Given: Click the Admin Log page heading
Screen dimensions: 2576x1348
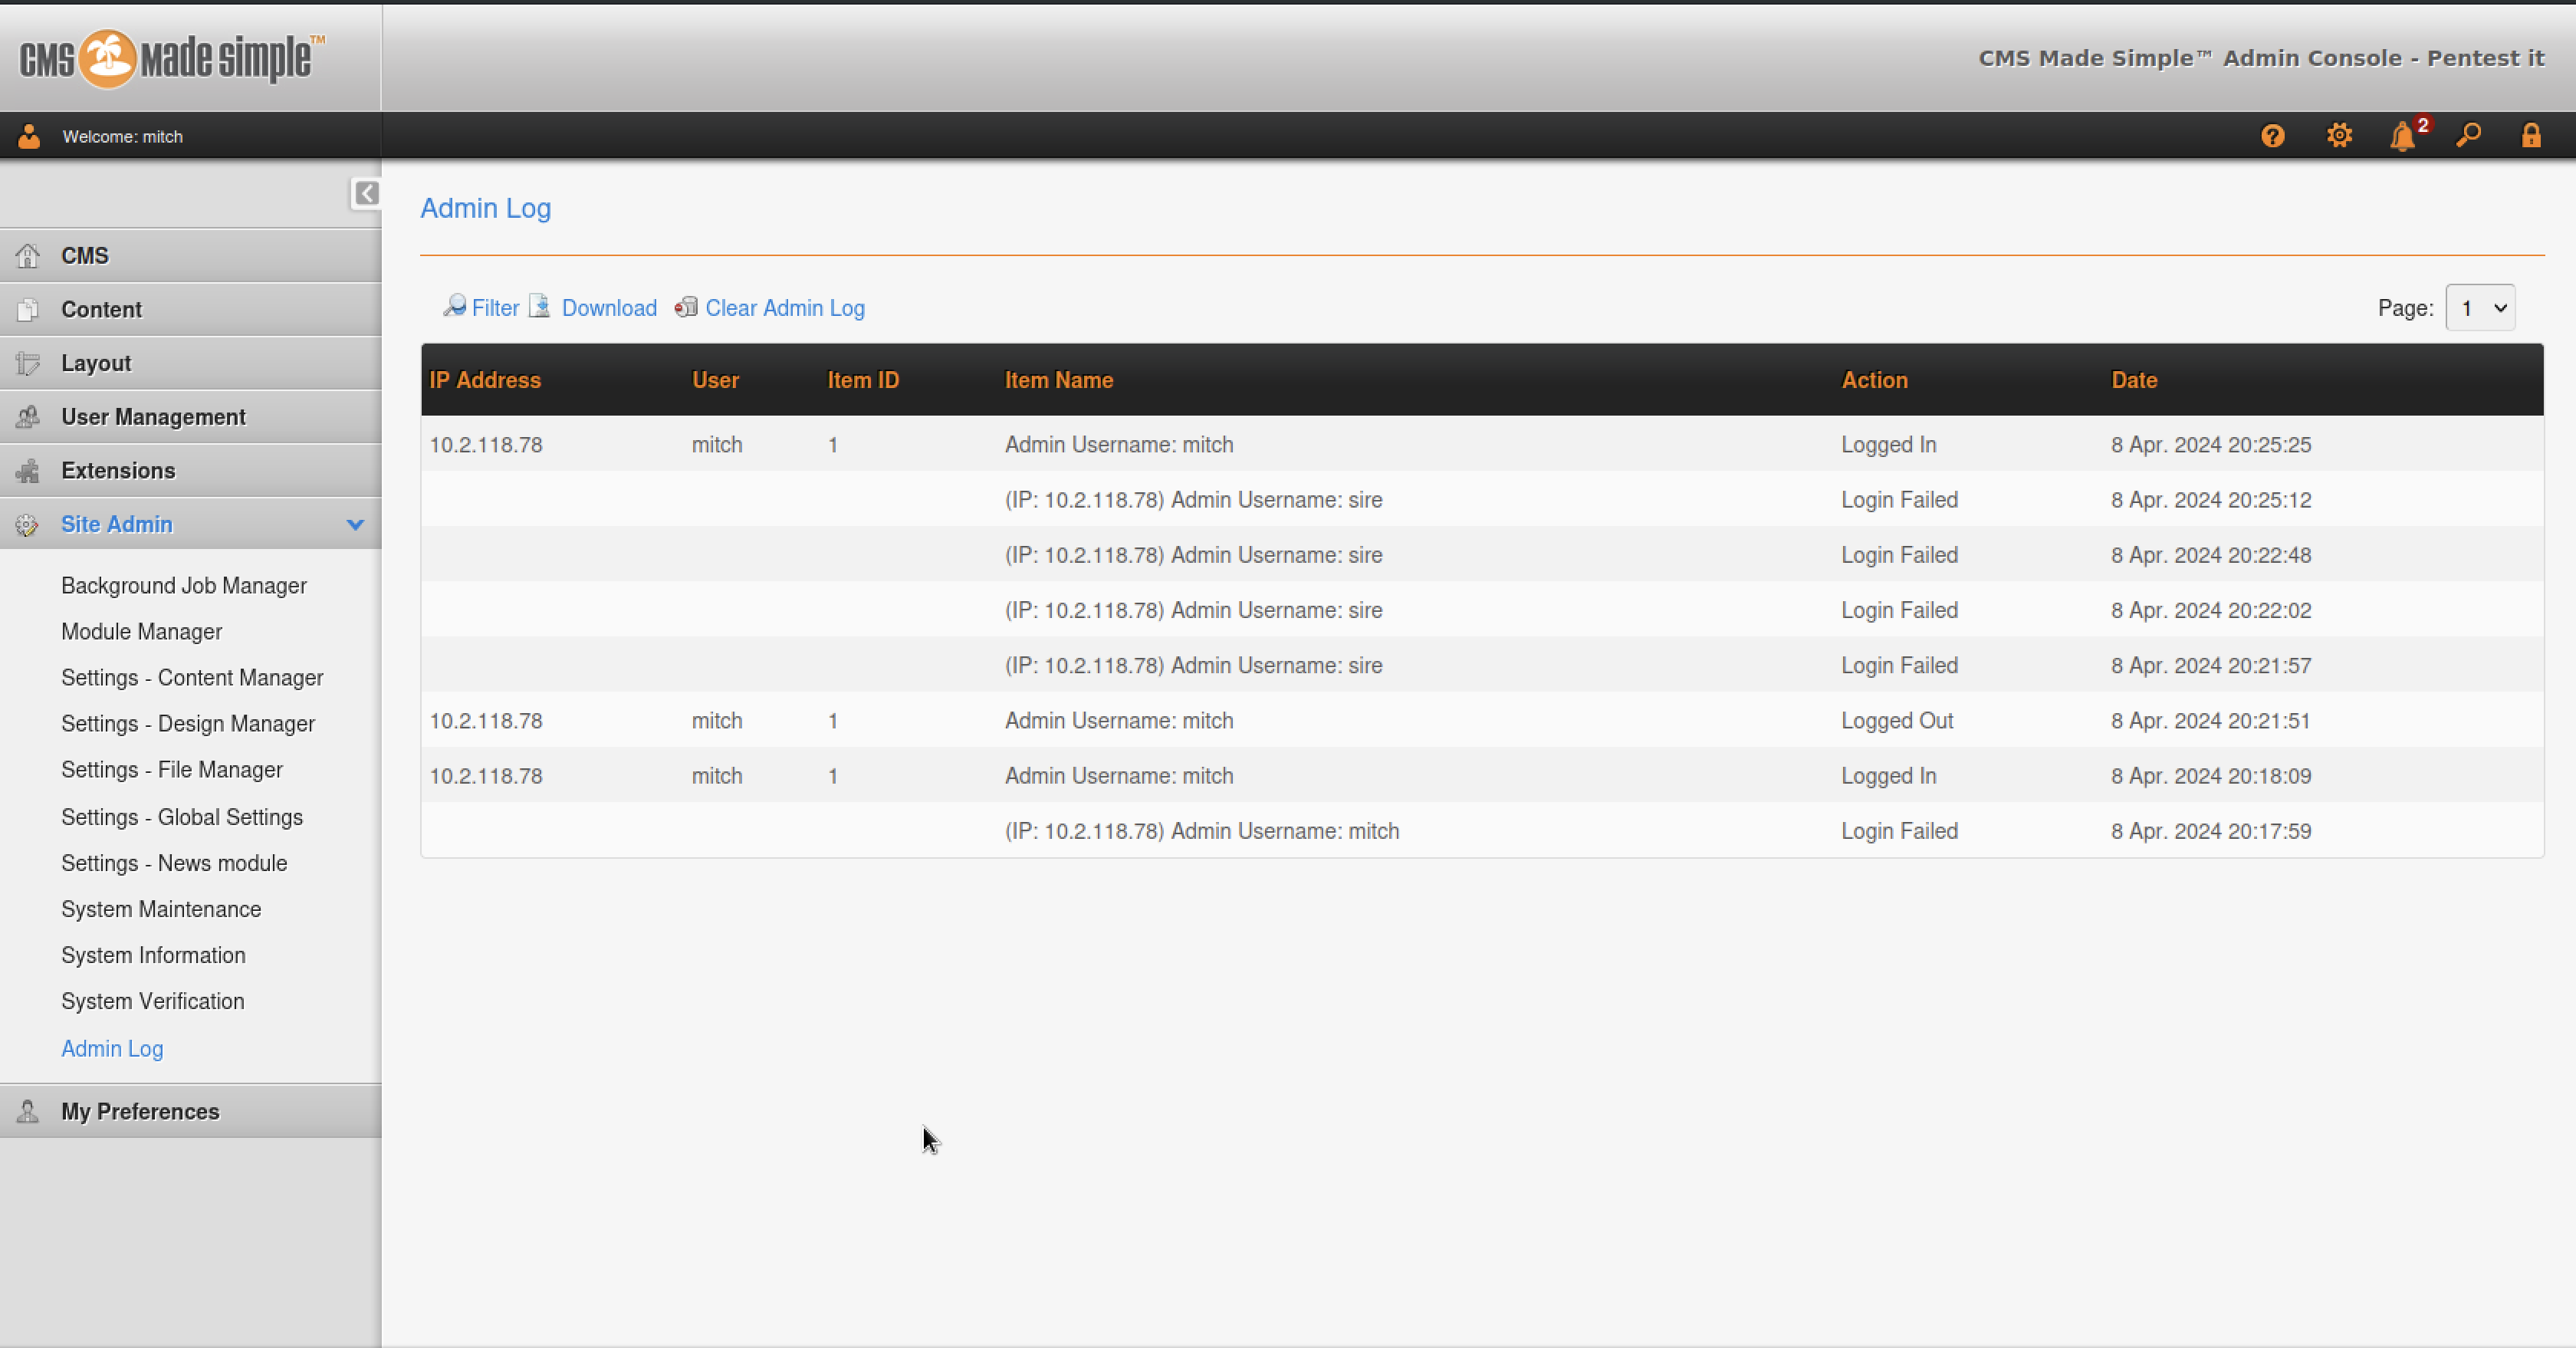Looking at the screenshot, I should tap(485, 208).
